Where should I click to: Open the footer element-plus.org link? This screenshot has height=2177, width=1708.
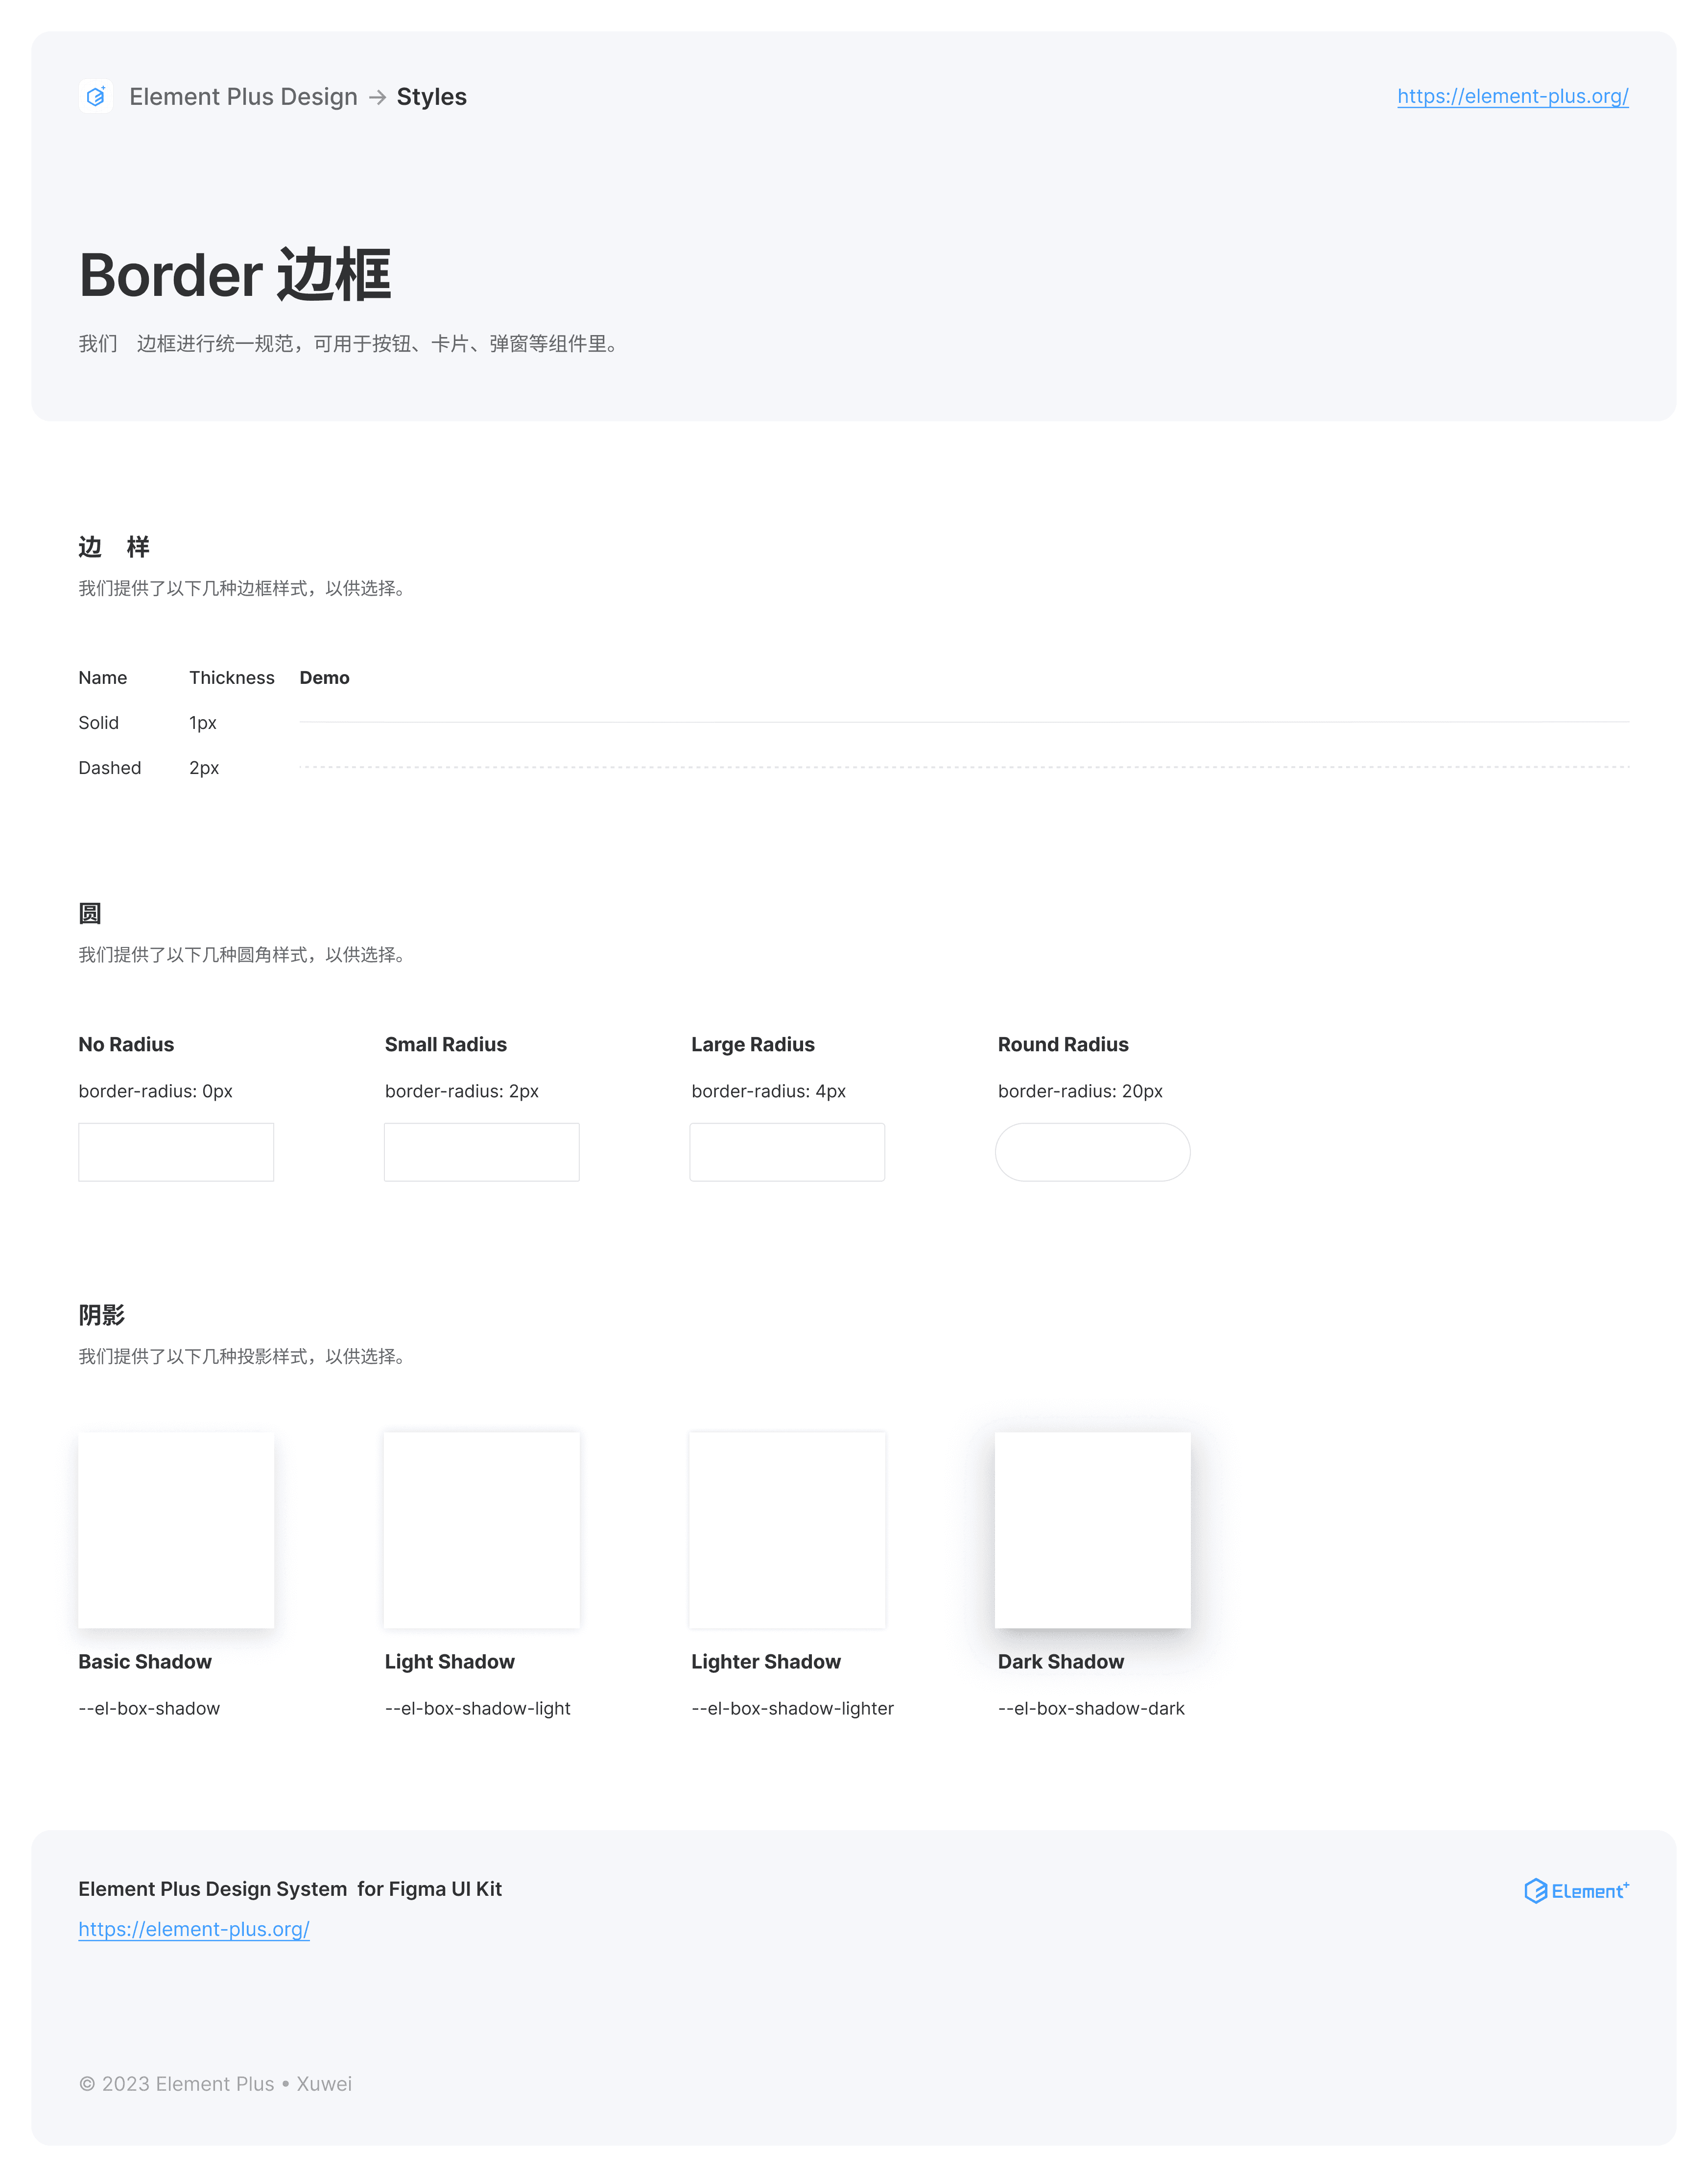(x=194, y=1929)
